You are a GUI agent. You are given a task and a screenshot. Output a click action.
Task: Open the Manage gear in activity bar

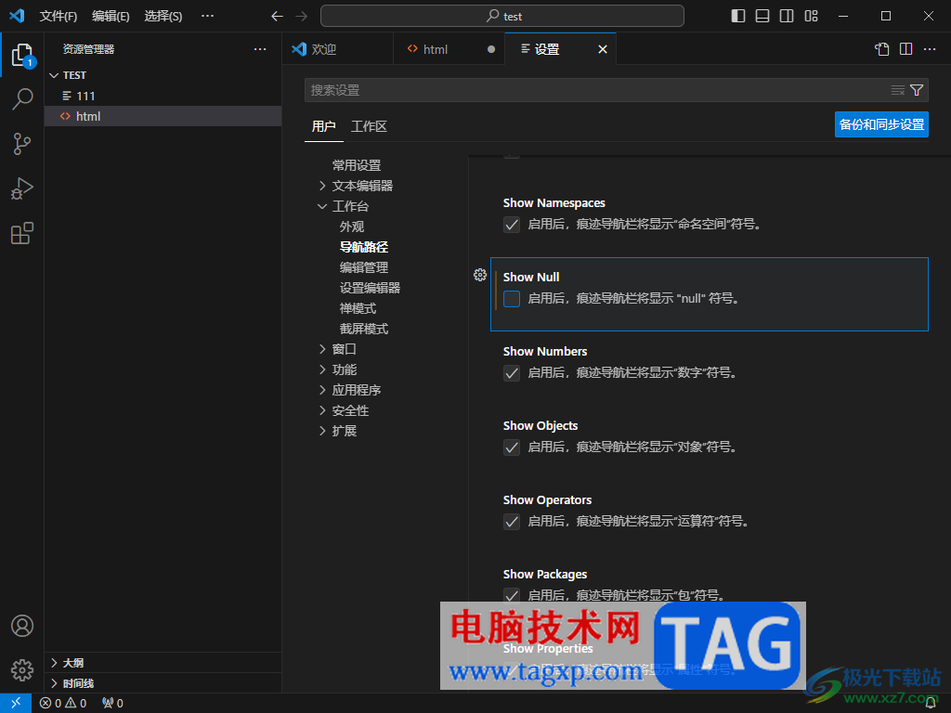coord(22,669)
